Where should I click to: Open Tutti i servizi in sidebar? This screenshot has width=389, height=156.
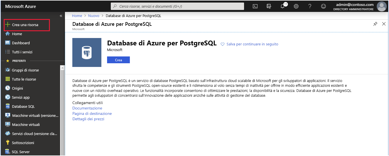tap(22, 52)
